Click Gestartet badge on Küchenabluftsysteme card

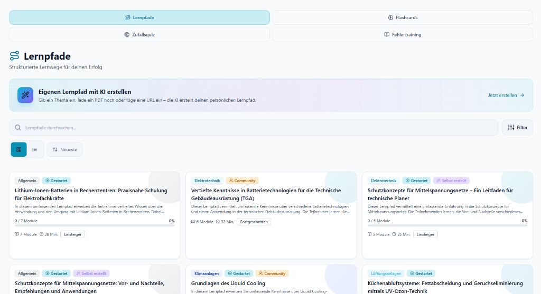tap(421, 273)
